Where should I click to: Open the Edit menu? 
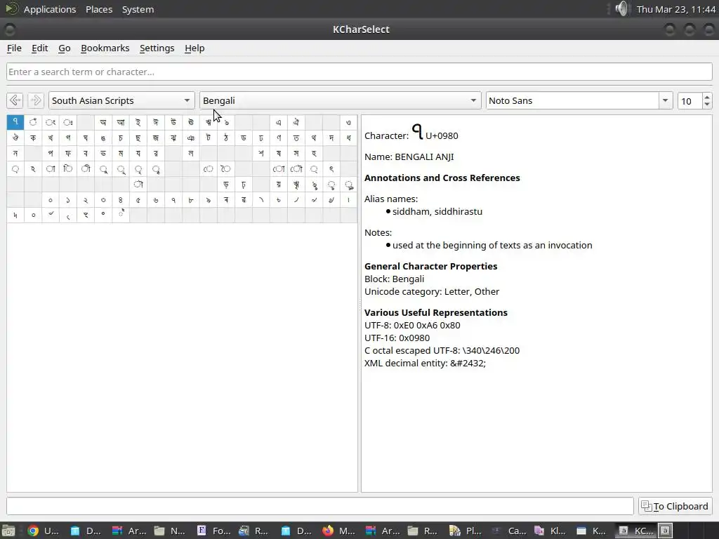click(x=39, y=48)
